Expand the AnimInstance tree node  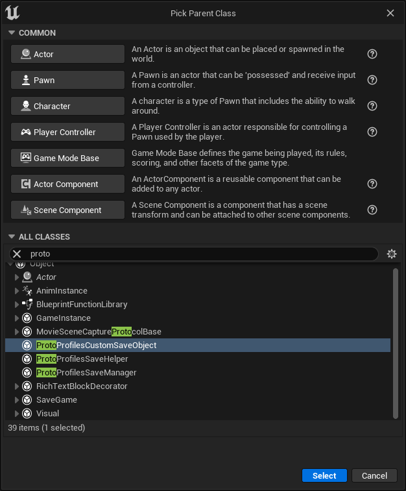18,291
